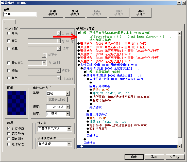
Task: Open movement 类型 dropdown showing 固定
Action: coord(68,93)
